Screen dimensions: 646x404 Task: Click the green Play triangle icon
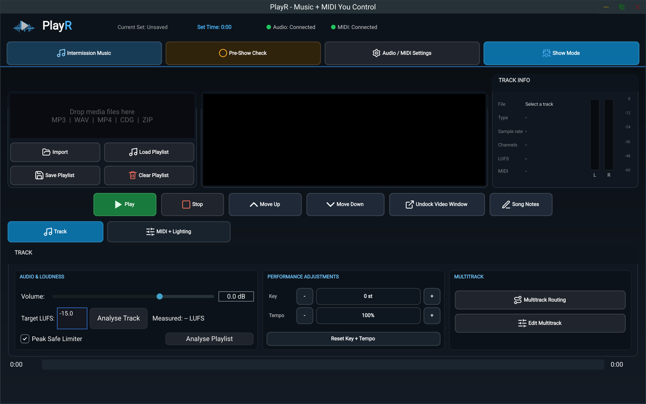coord(118,204)
